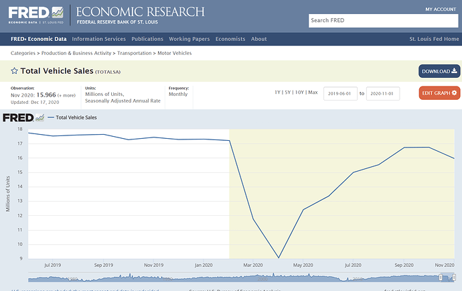Open the Edit Graph panel
462x291 pixels.
[439, 93]
